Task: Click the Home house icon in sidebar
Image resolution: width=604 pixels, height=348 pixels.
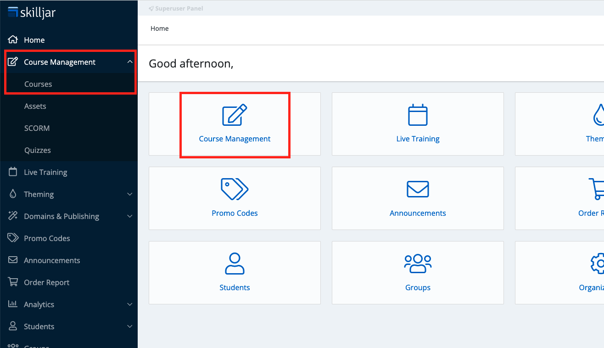Action: tap(13, 40)
